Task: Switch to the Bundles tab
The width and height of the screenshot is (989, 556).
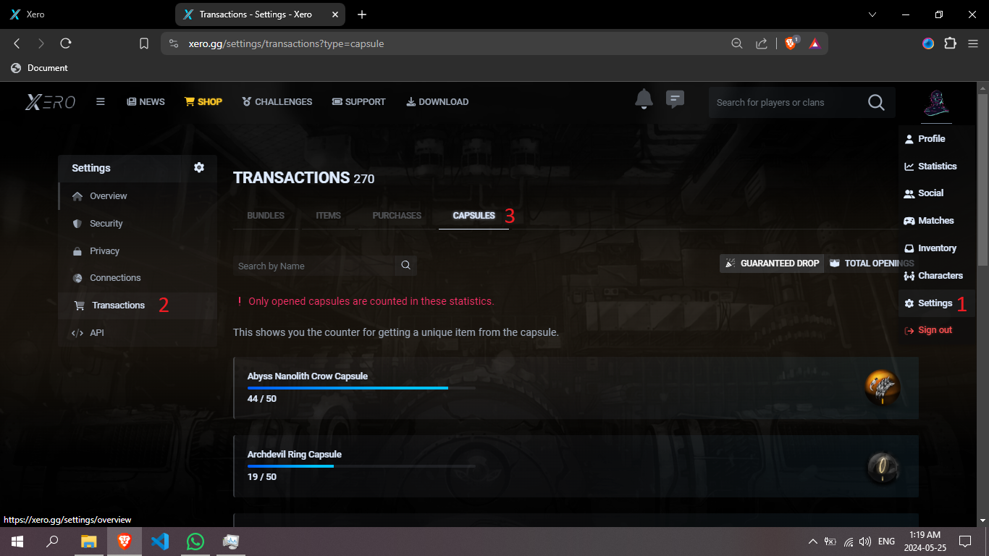Action: click(266, 216)
